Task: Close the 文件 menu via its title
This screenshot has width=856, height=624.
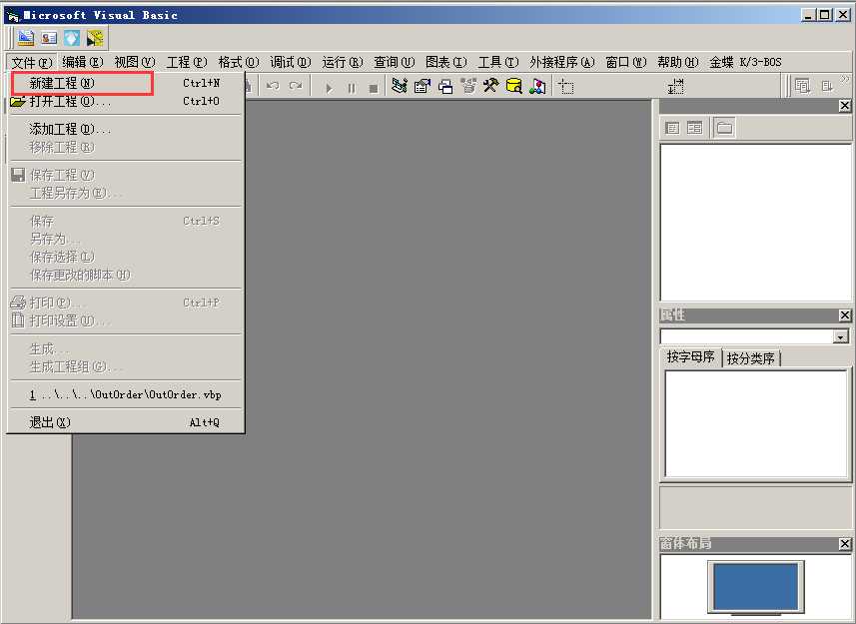Action: 32,62
